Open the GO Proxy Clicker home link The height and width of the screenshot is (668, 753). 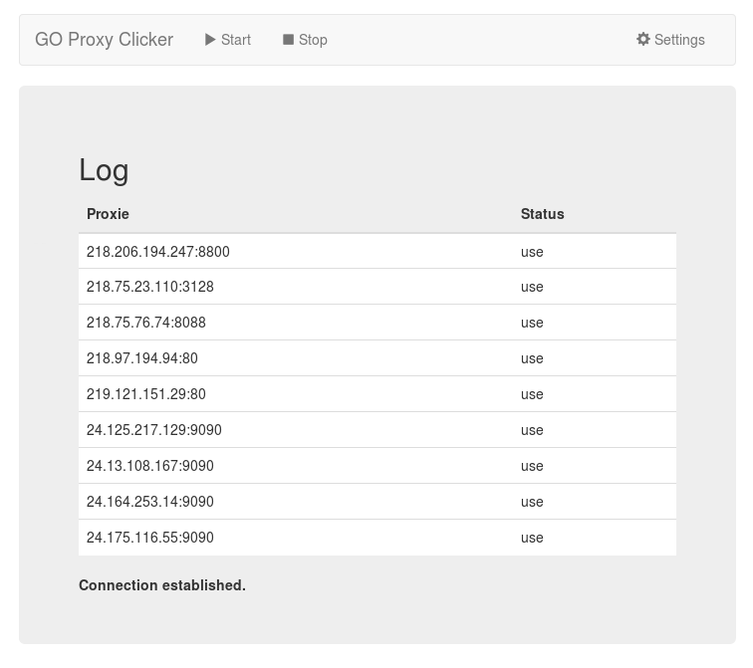pyautogui.click(x=104, y=40)
